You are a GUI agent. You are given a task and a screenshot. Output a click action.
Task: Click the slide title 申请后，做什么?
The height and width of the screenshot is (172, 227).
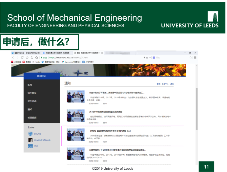pos(36,42)
